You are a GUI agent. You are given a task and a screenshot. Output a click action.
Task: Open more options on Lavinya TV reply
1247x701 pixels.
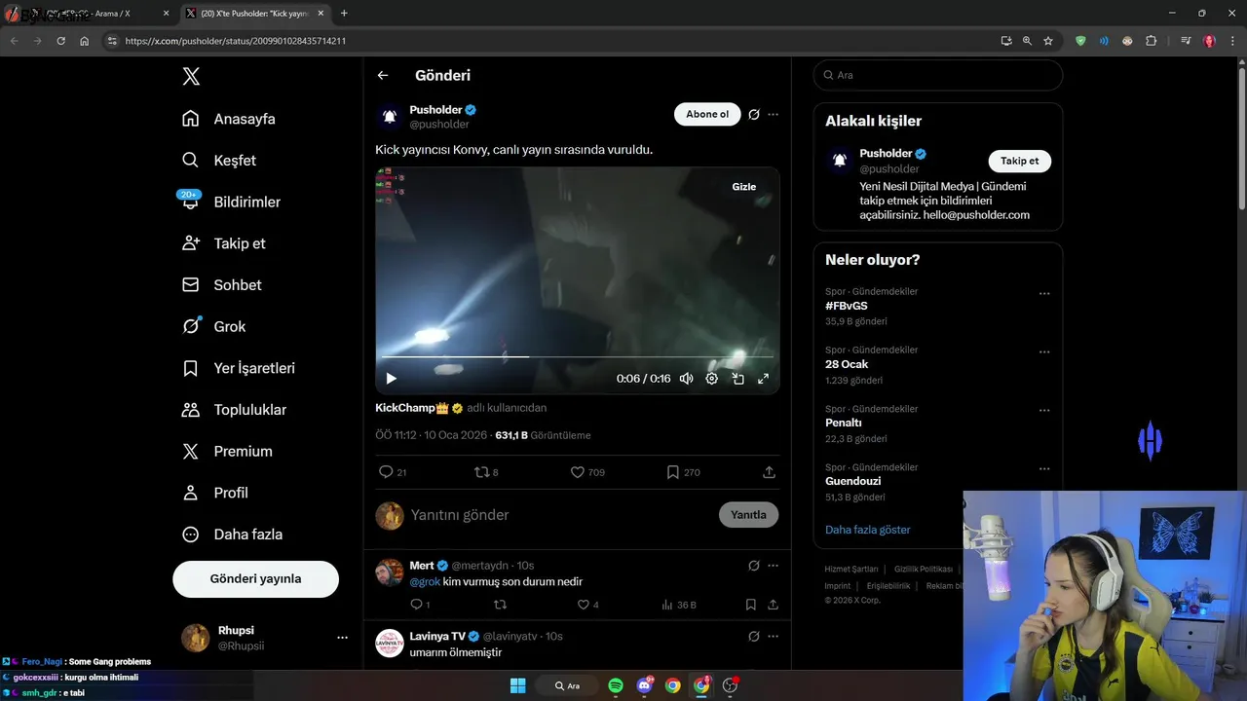[x=773, y=637]
